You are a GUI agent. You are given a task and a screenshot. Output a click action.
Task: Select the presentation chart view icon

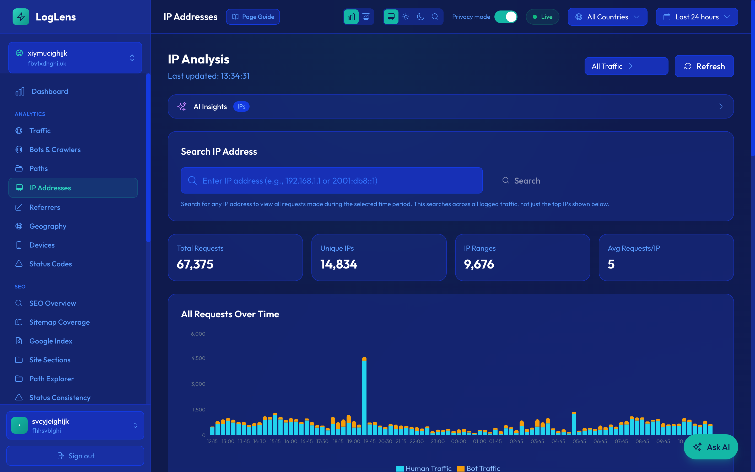366,17
